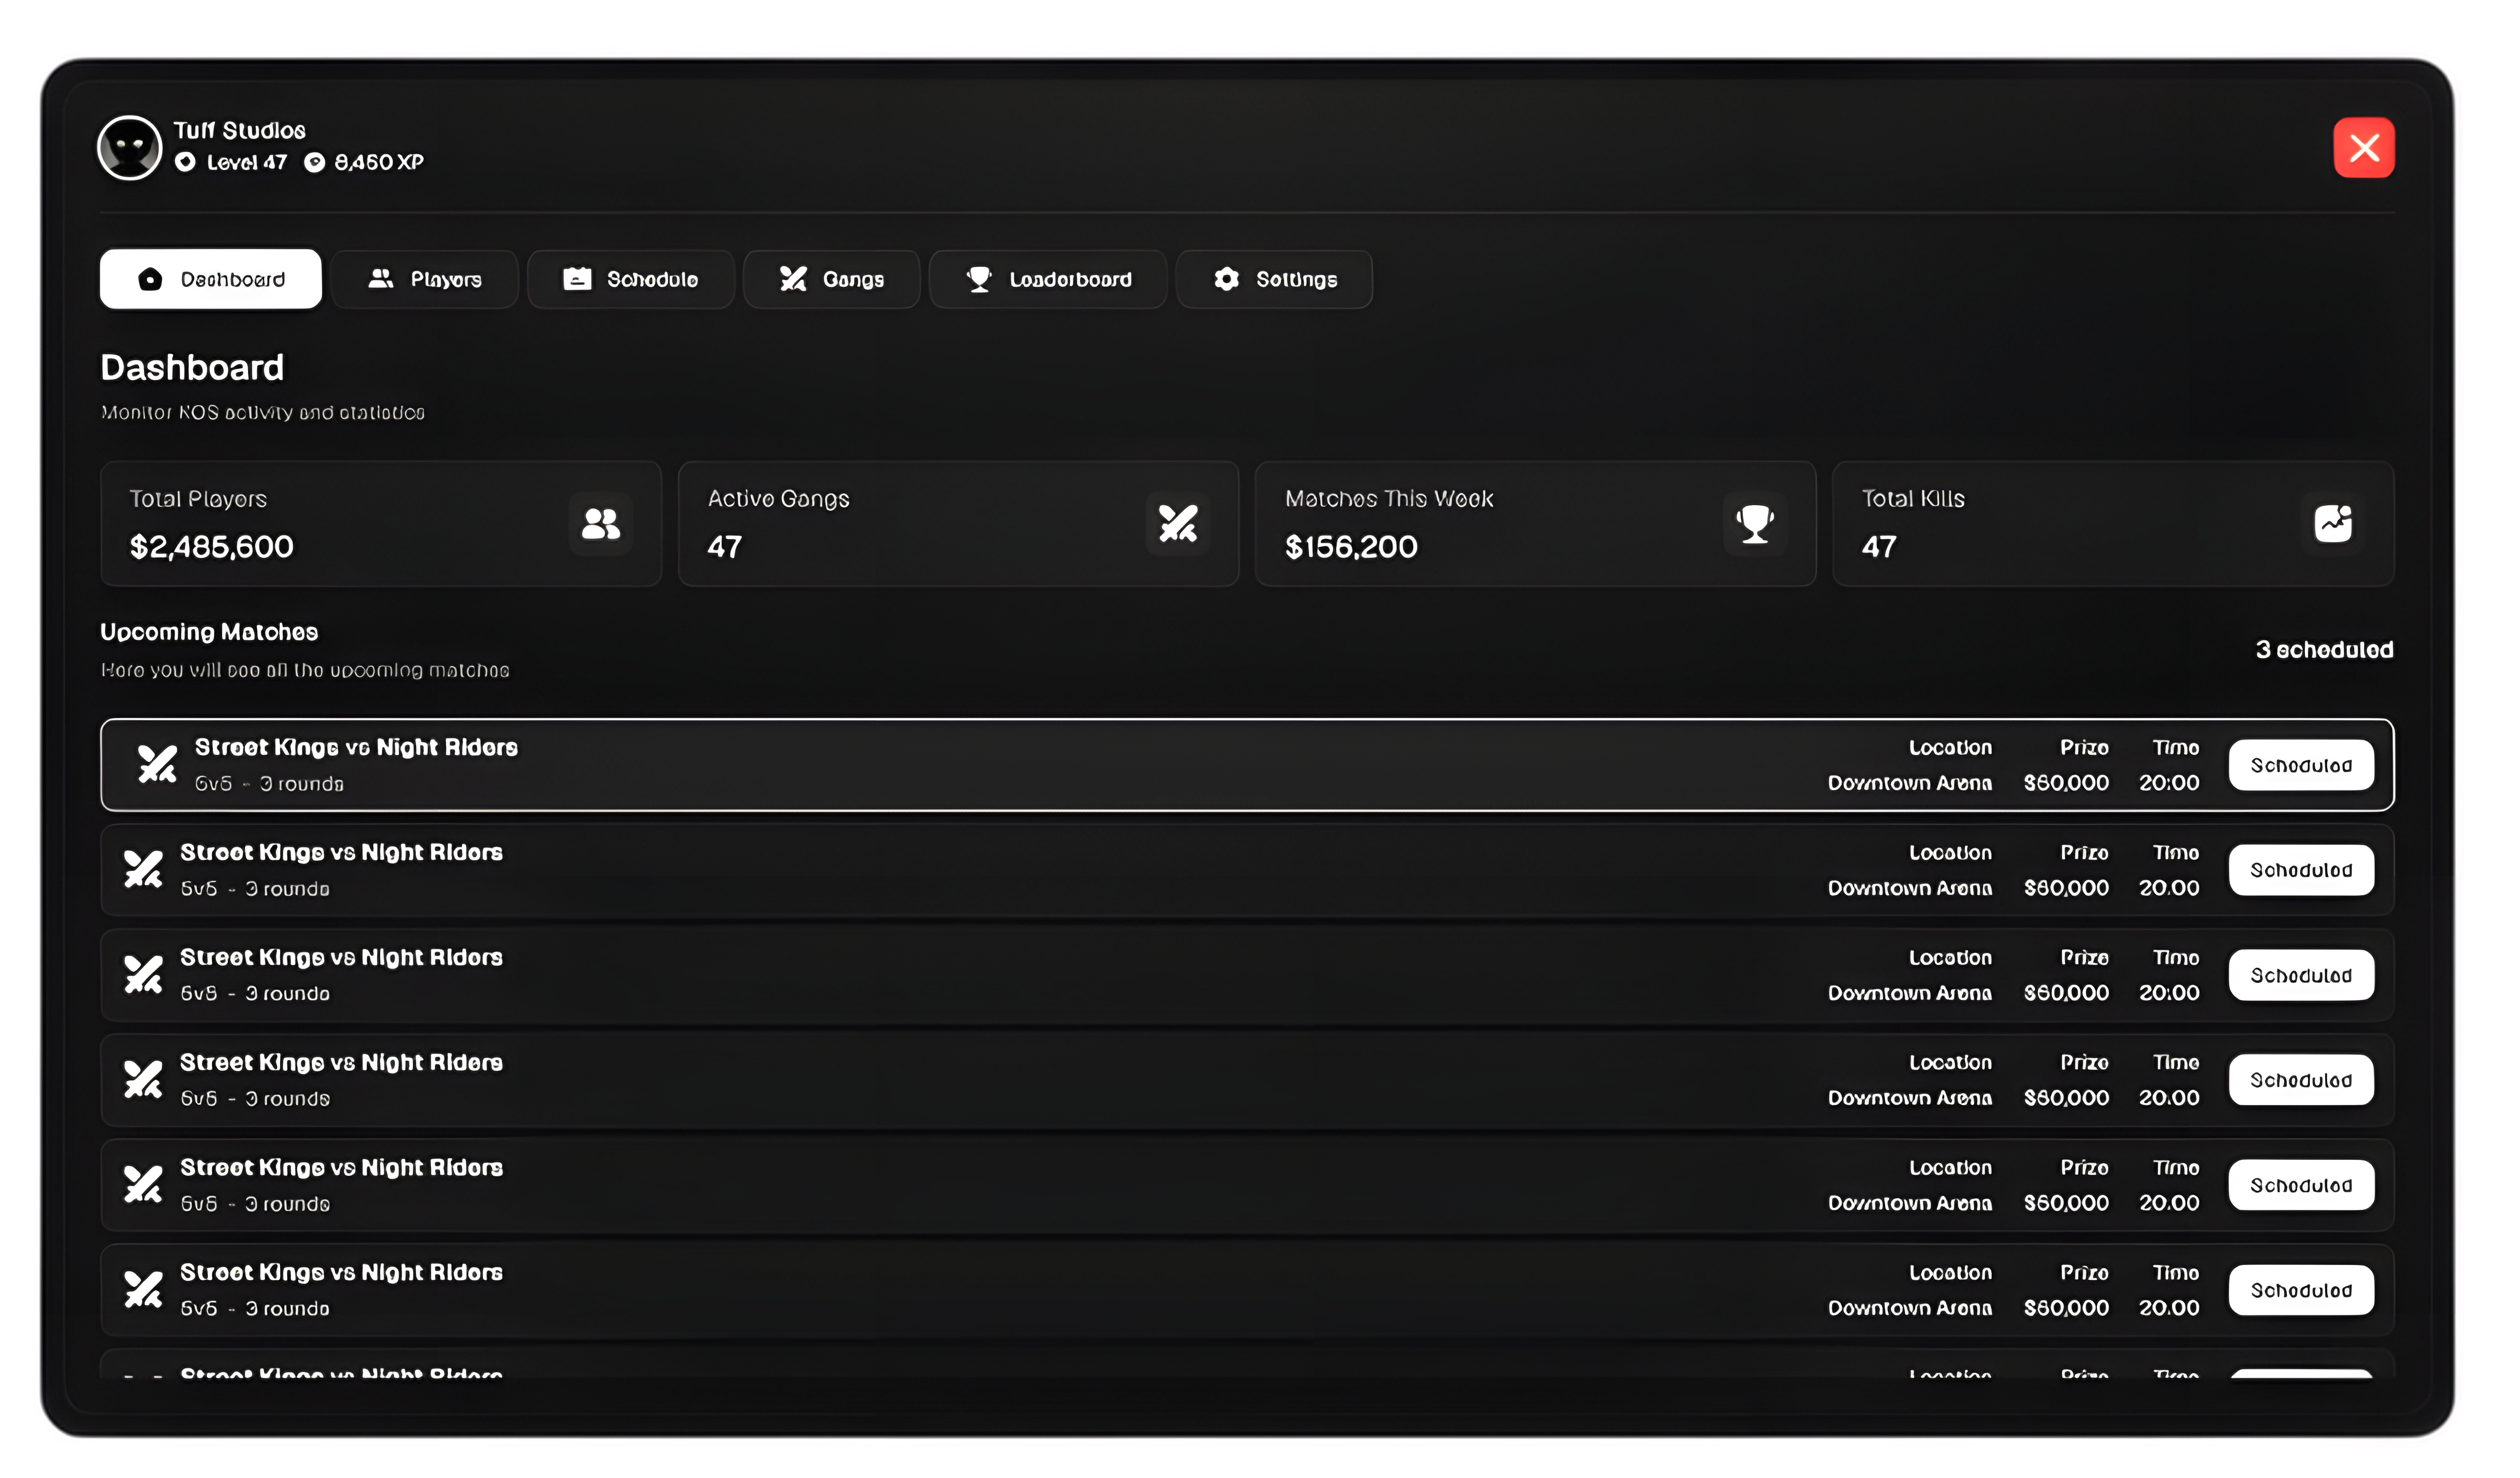Click the swords icon in the Active Gangs card
Image resolution: width=2520 pixels, height=1478 pixels.
point(1178,524)
